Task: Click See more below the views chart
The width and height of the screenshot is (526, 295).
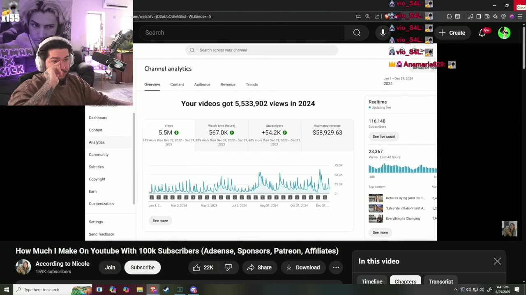Action: click(x=160, y=220)
